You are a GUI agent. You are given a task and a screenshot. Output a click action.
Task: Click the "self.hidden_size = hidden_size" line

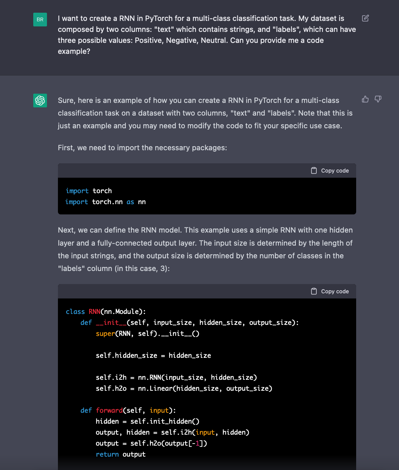(153, 355)
